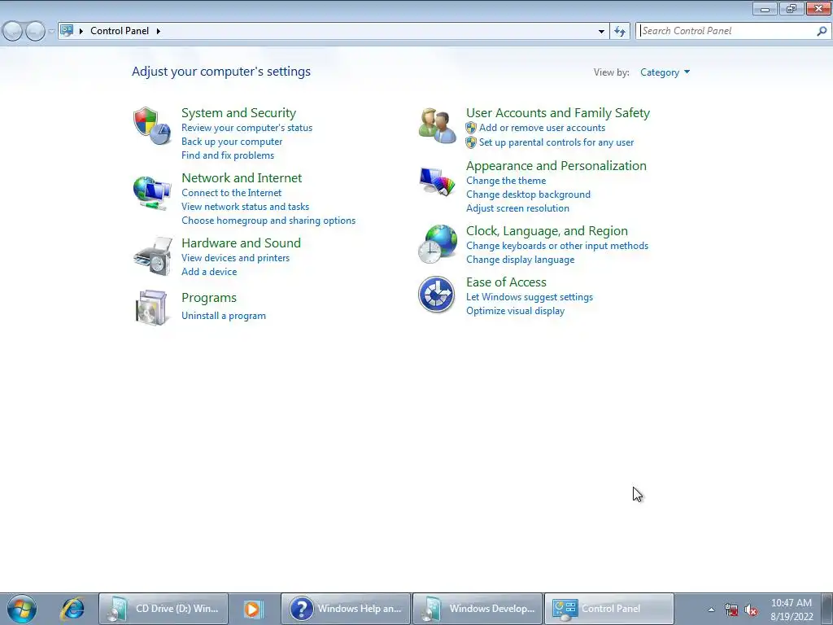Click Optimize visual display
Viewport: 833px width, 625px height.
pyautogui.click(x=515, y=311)
